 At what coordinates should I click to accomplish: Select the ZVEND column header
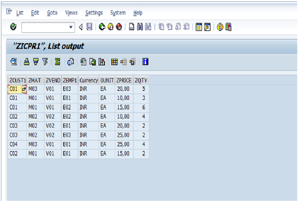[53, 80]
